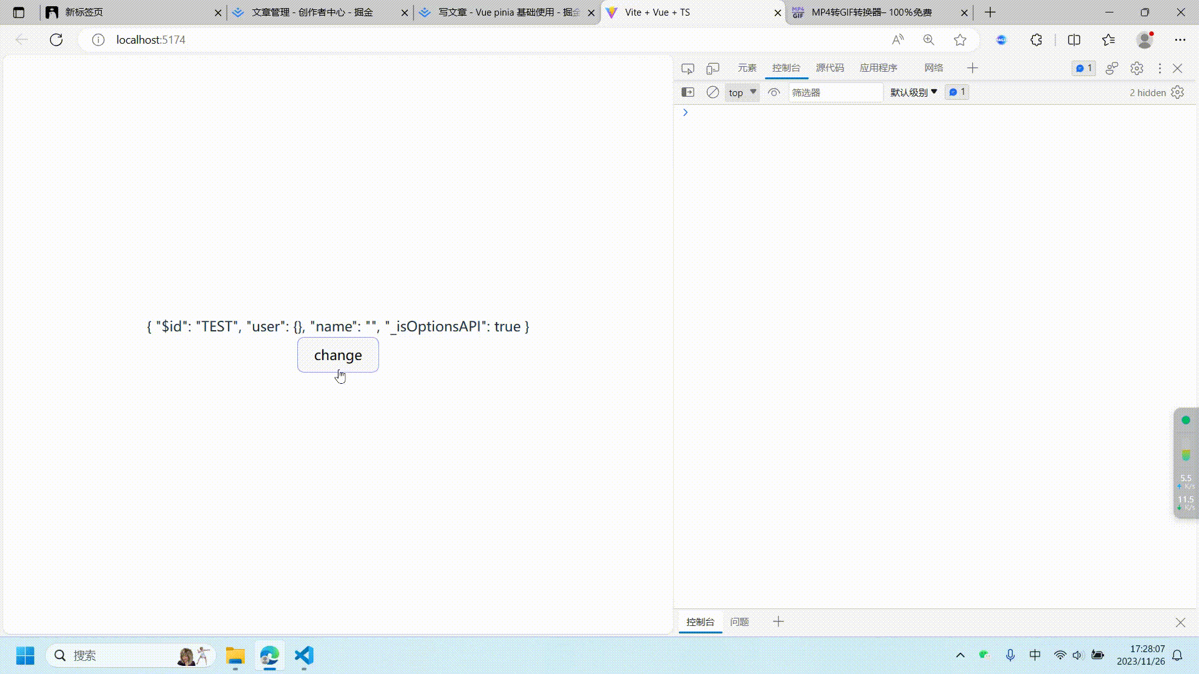This screenshot has width=1199, height=674.
Task: Switch to the 元素 DevTools tab
Action: 747,68
